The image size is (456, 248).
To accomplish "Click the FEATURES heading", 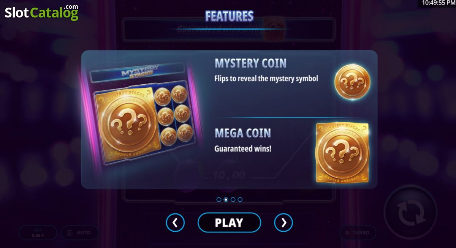I will click(229, 16).
